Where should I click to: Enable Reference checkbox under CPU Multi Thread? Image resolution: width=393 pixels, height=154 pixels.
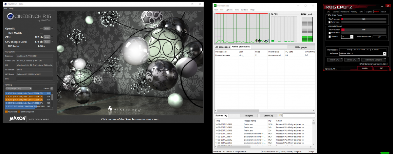click(329, 33)
